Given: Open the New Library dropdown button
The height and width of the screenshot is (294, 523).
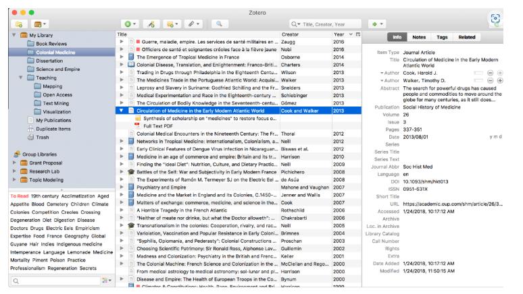Looking at the screenshot, I should tap(40, 24).
